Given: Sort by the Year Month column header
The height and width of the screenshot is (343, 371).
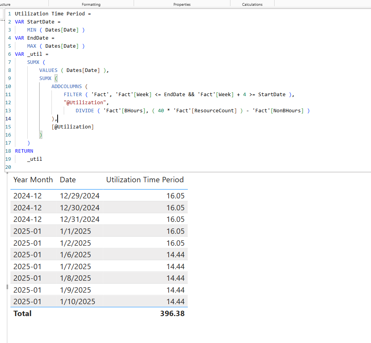Looking at the screenshot, I should [x=33, y=180].
